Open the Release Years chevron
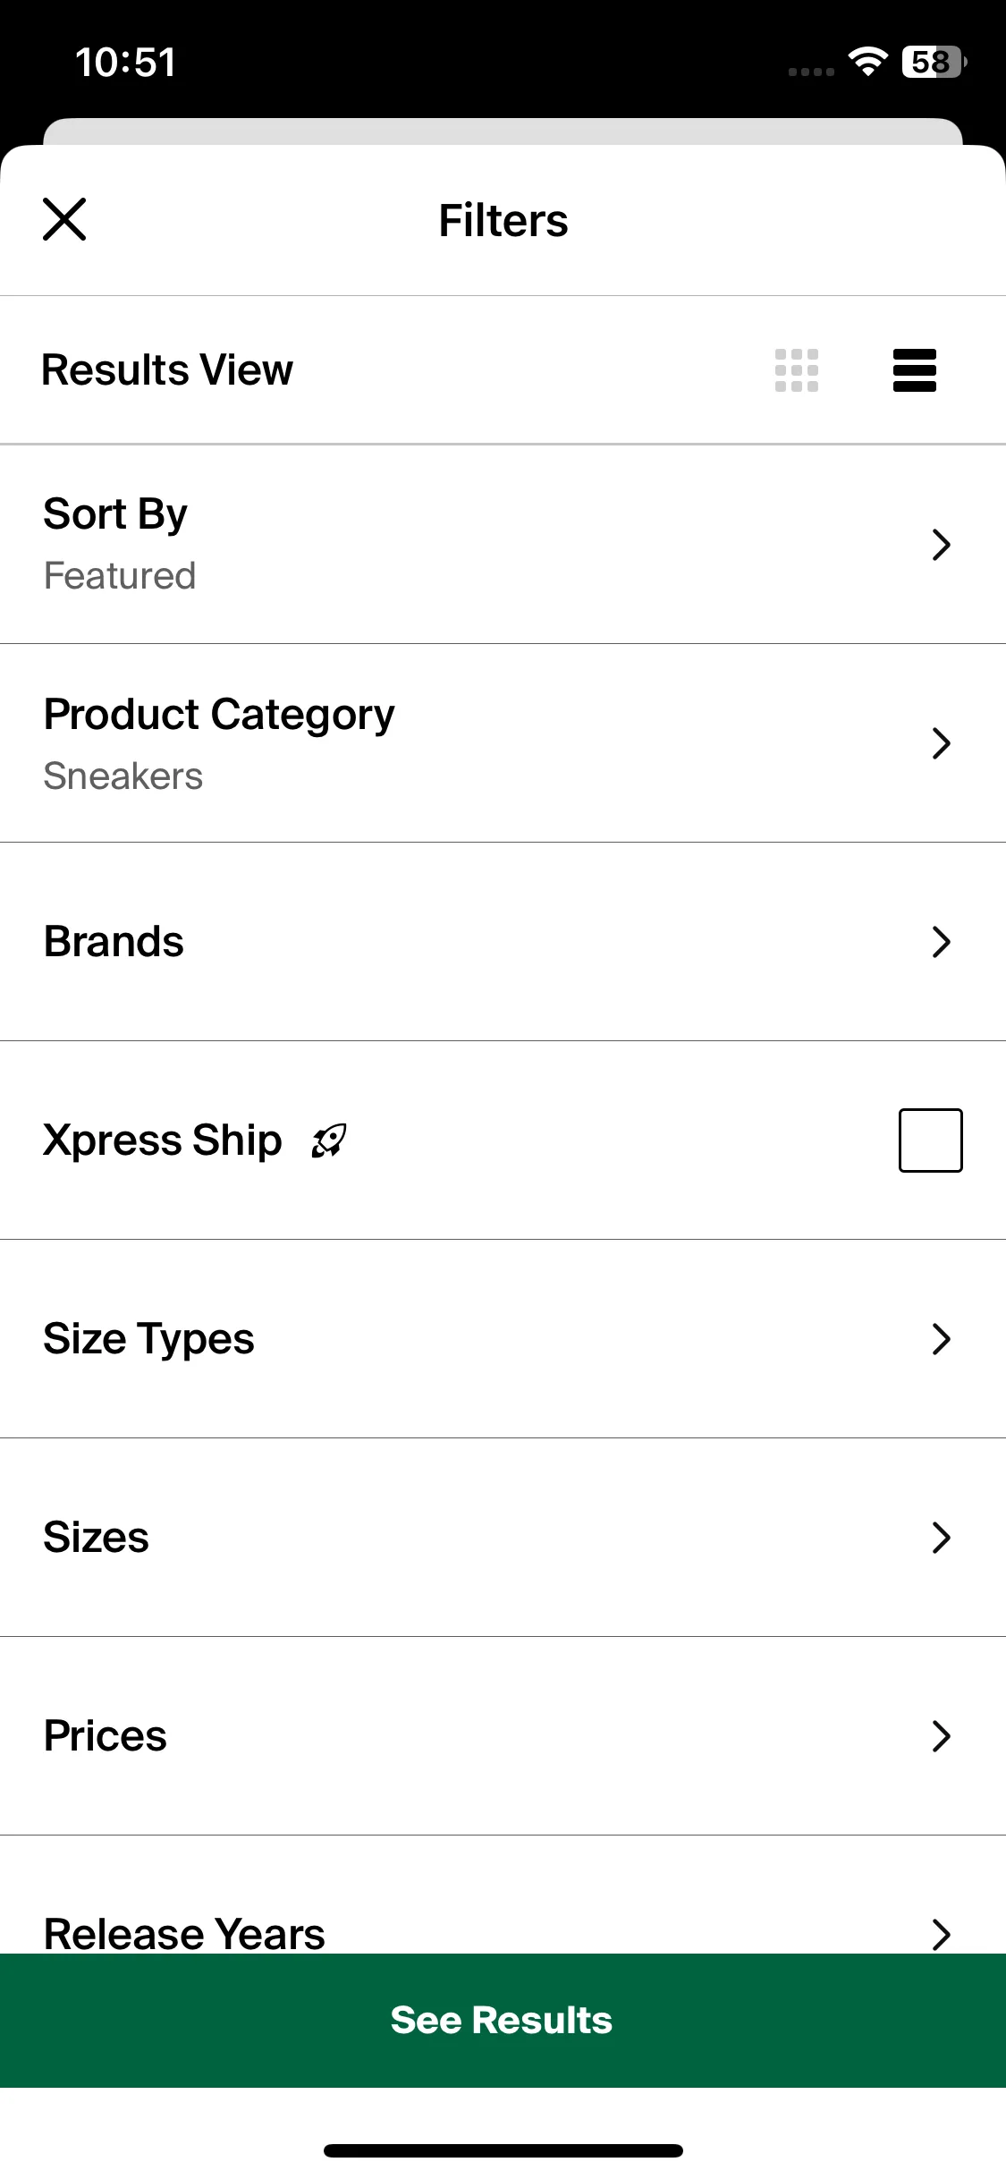The height and width of the screenshot is (2179, 1006). click(x=941, y=1934)
